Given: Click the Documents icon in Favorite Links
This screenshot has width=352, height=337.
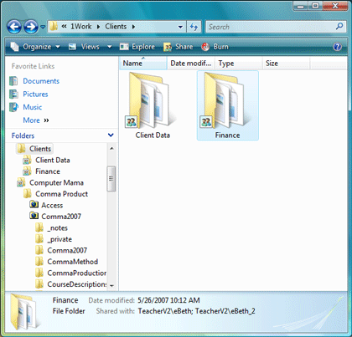Looking at the screenshot, I should point(13,81).
